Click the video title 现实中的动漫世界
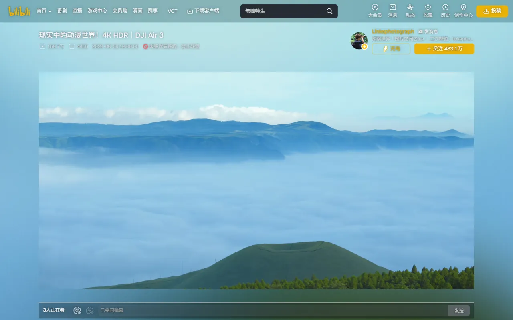The image size is (513, 320). point(101,35)
